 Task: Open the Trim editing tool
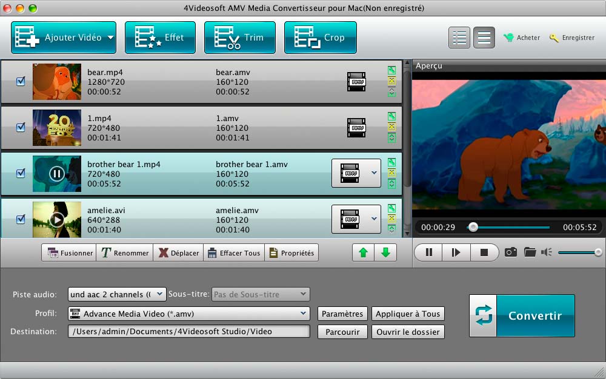[x=239, y=38]
